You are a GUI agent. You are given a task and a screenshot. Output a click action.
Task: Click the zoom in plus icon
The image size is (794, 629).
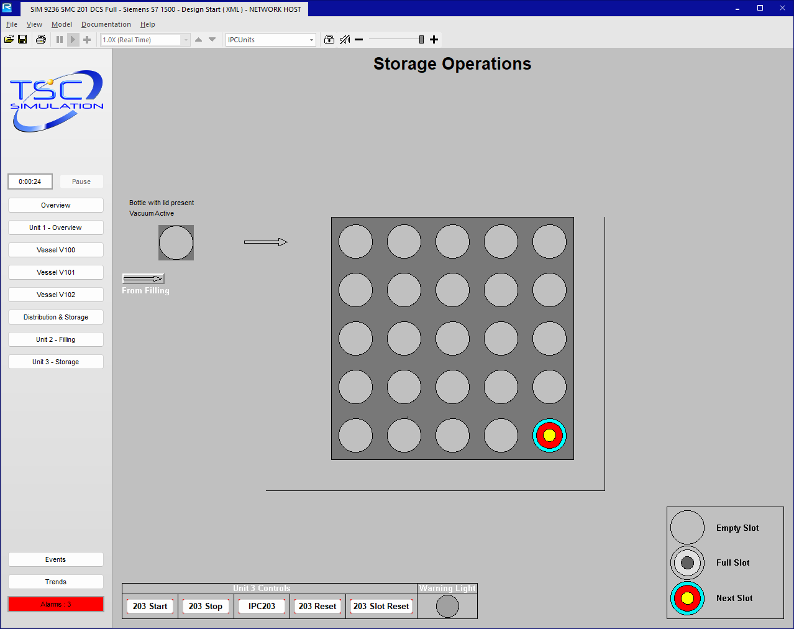point(434,39)
